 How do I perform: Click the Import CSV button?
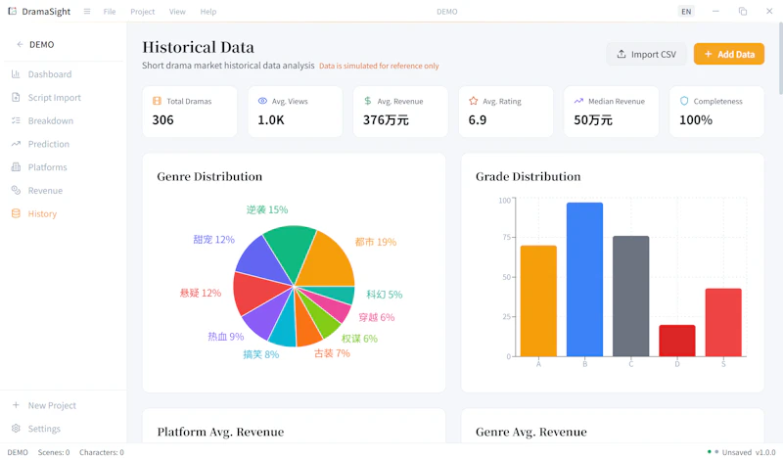pyautogui.click(x=646, y=54)
